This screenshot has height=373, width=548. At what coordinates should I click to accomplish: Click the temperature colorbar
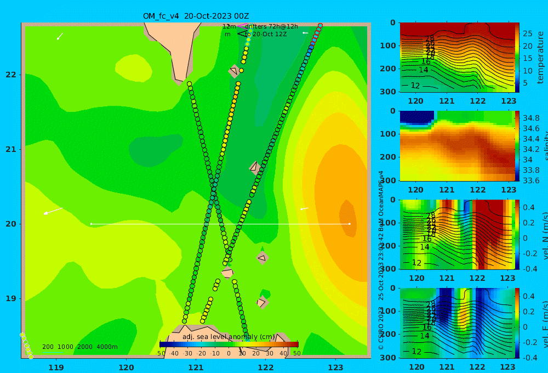pyautogui.click(x=517, y=58)
